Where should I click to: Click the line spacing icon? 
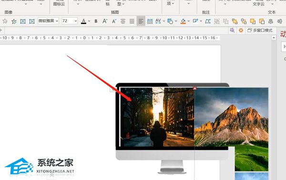150,21
